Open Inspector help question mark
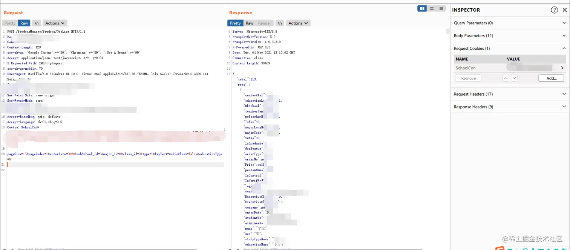The width and height of the screenshot is (570, 250). click(554, 10)
